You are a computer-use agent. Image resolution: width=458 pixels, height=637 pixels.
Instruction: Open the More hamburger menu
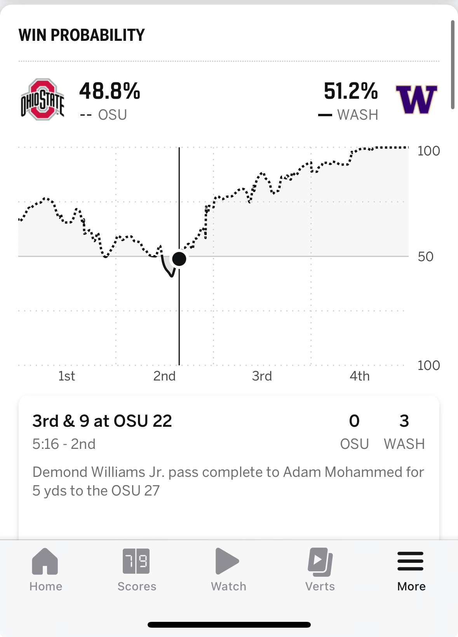(x=411, y=561)
